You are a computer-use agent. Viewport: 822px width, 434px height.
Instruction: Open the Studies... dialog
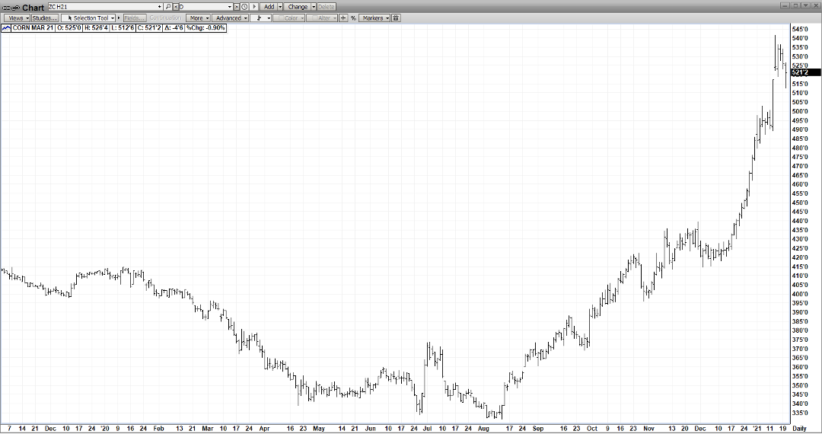pyautogui.click(x=45, y=18)
